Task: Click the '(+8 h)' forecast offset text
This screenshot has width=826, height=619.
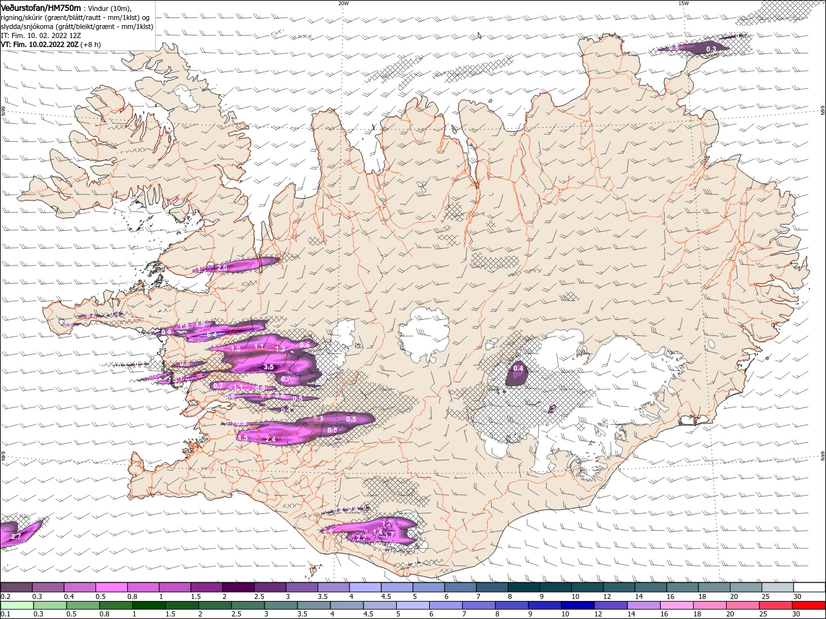Action: pyautogui.click(x=91, y=44)
